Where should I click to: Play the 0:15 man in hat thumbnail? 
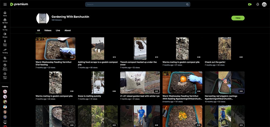[225, 116]
